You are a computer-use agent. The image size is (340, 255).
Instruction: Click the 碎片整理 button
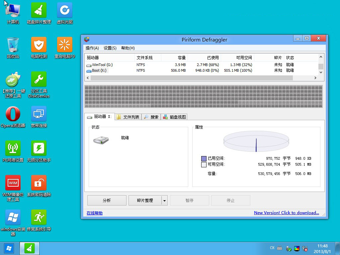coord(145,200)
